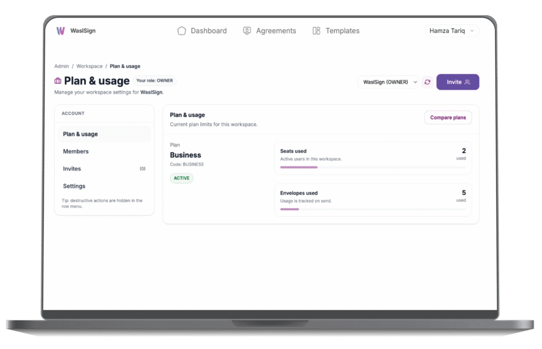Click the WaslSign logo icon
This screenshot has height=349, width=542.
click(61, 31)
